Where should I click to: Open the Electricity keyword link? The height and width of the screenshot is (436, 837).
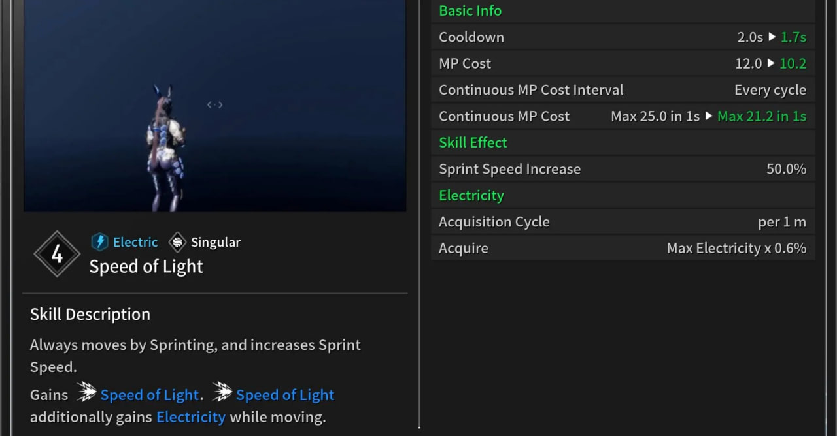coord(191,417)
